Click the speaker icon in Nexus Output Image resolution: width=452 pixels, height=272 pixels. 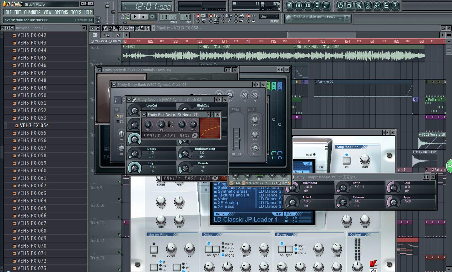pyautogui.click(x=373, y=270)
